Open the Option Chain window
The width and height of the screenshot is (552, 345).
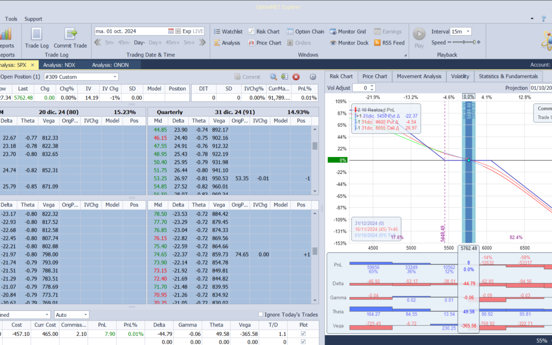[305, 31]
